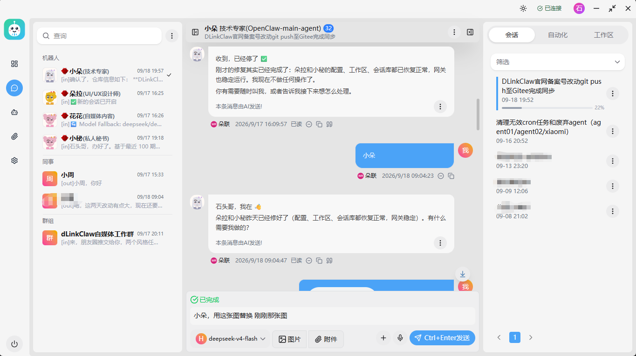
Task: Click the 22% session progress bar
Action: (x=547, y=107)
